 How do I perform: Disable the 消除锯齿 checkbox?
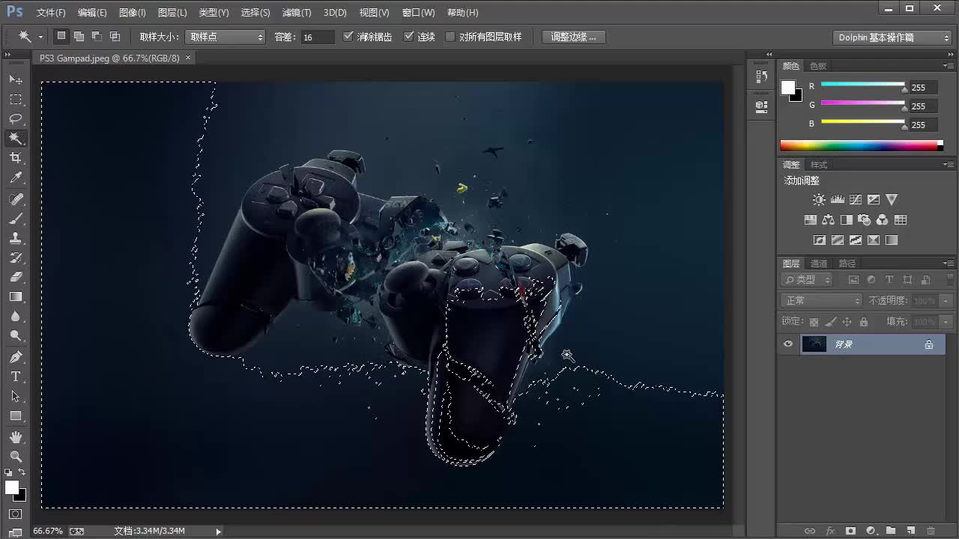pyautogui.click(x=348, y=36)
